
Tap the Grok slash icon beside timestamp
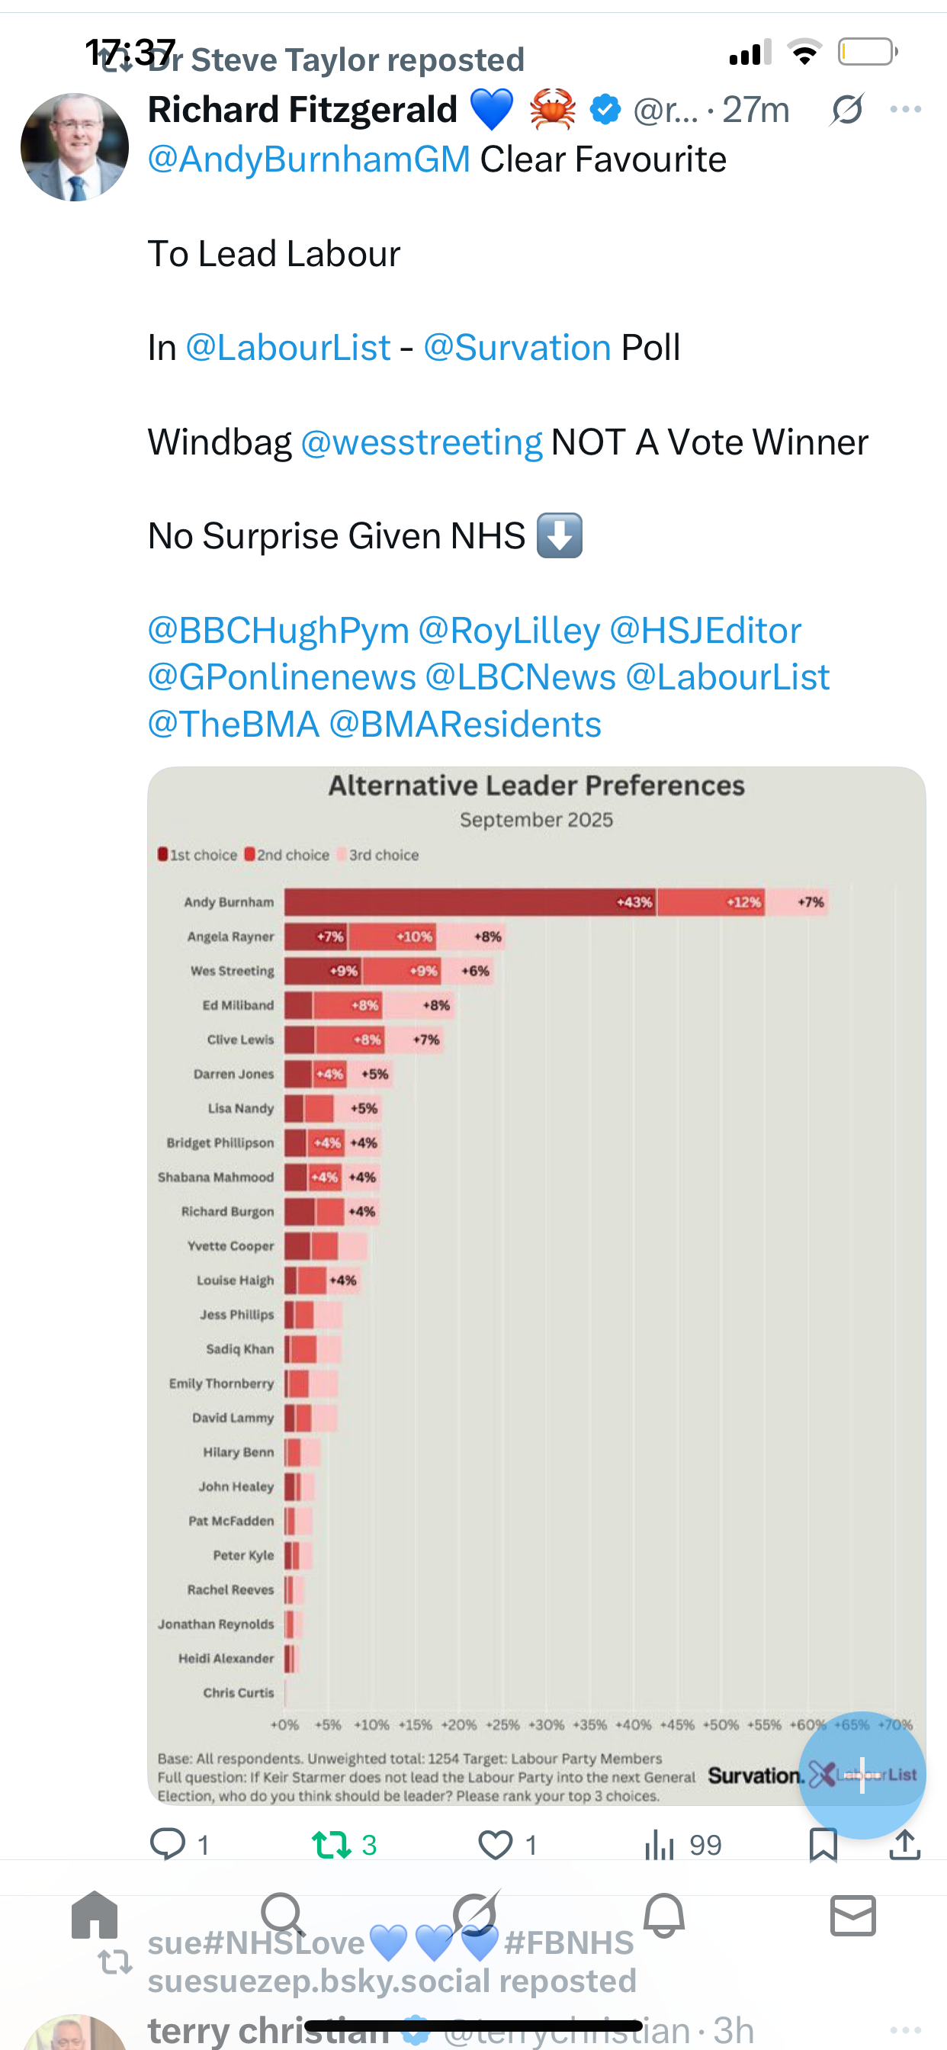846,109
